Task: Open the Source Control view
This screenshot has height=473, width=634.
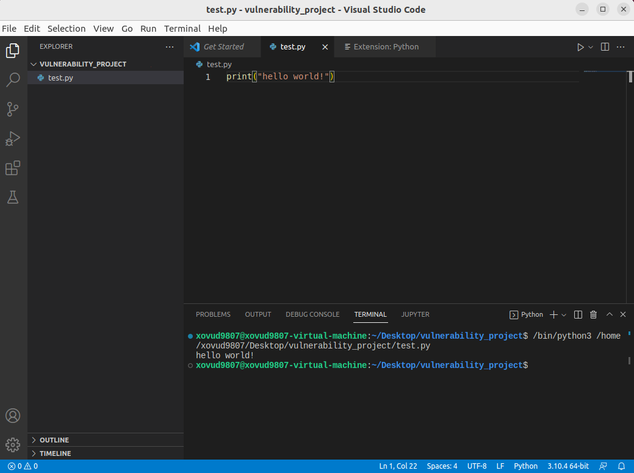Action: tap(13, 109)
